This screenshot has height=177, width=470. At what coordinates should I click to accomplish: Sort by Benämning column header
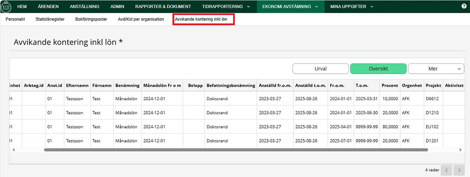pyautogui.click(x=127, y=85)
